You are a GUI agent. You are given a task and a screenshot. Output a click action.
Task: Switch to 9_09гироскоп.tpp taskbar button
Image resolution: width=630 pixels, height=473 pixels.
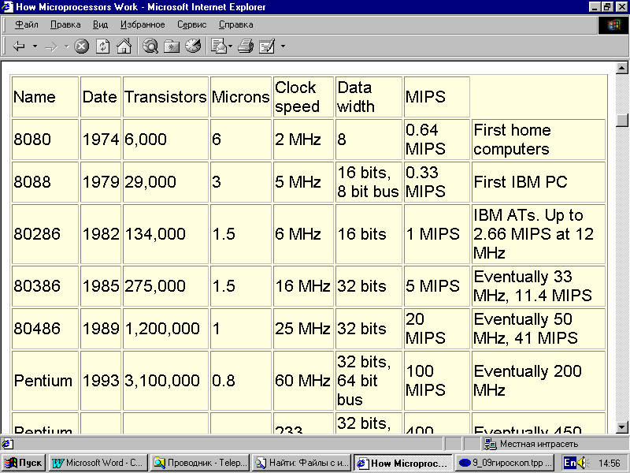[505, 463]
